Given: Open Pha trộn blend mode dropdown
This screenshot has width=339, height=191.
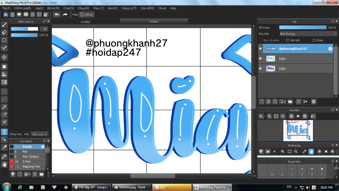Looking at the screenshot, I should click(x=308, y=34).
